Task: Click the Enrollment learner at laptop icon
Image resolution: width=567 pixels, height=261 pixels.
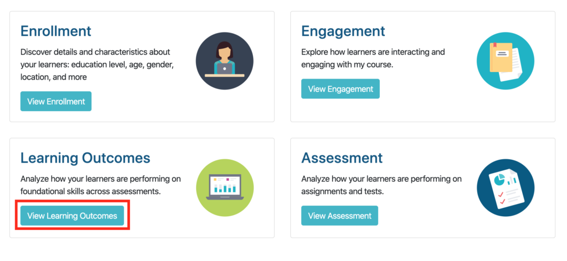Action: (x=225, y=61)
